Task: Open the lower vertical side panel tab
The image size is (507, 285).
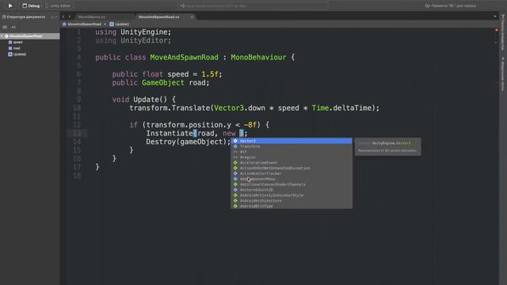Action: point(503,74)
